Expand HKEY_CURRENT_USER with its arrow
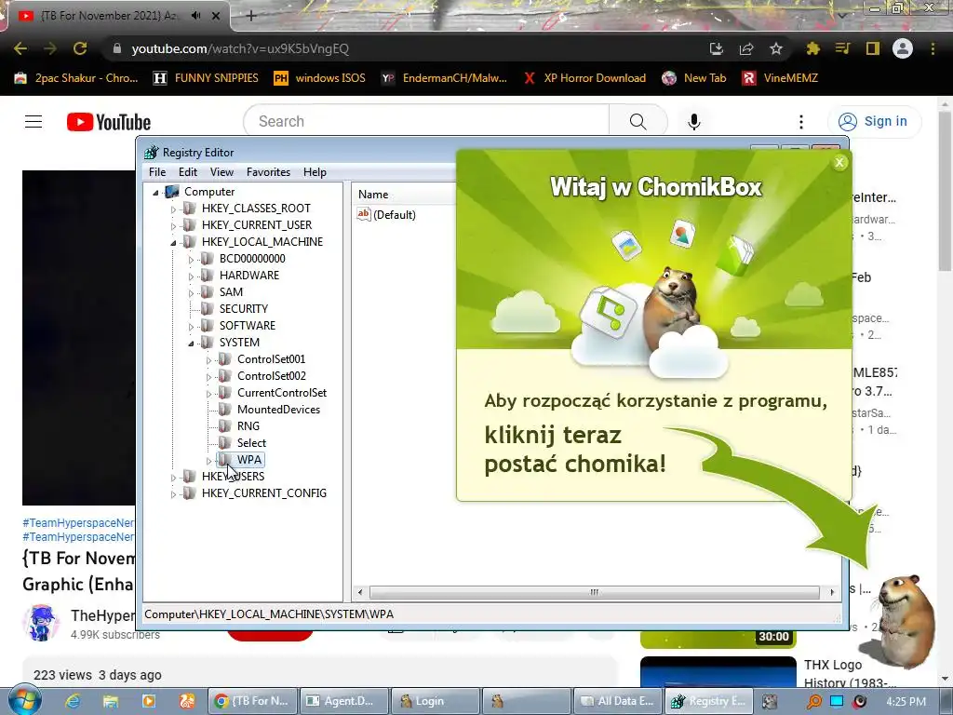The width and height of the screenshot is (953, 715). coord(173,225)
